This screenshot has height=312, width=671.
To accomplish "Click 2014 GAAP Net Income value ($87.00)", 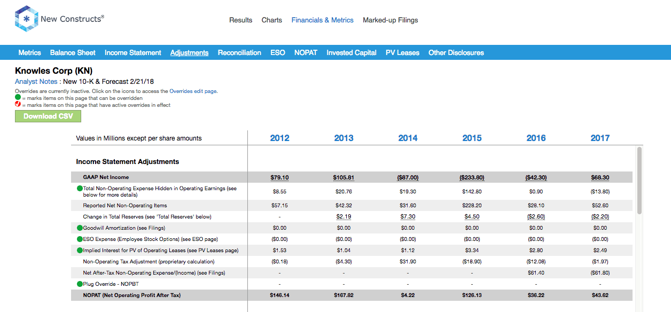I will pos(408,177).
